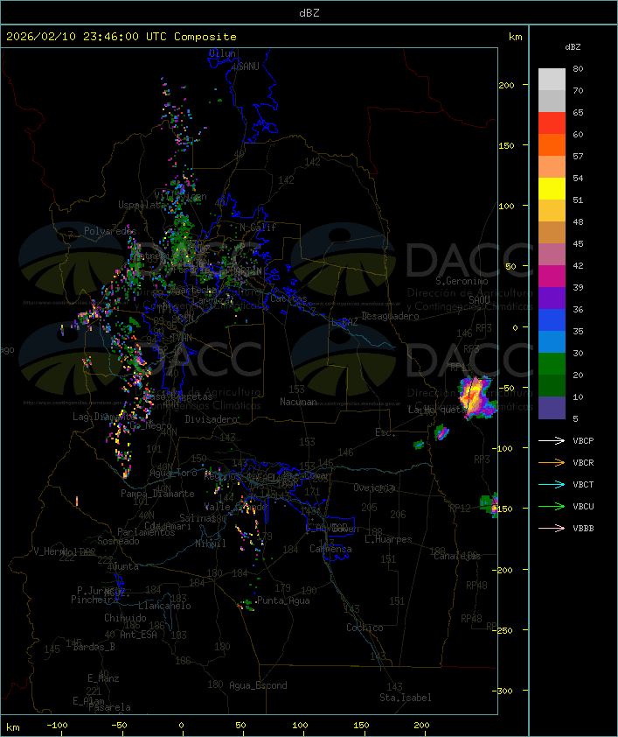Pick the orange 57-60 dBZ legend swatch

point(552,144)
